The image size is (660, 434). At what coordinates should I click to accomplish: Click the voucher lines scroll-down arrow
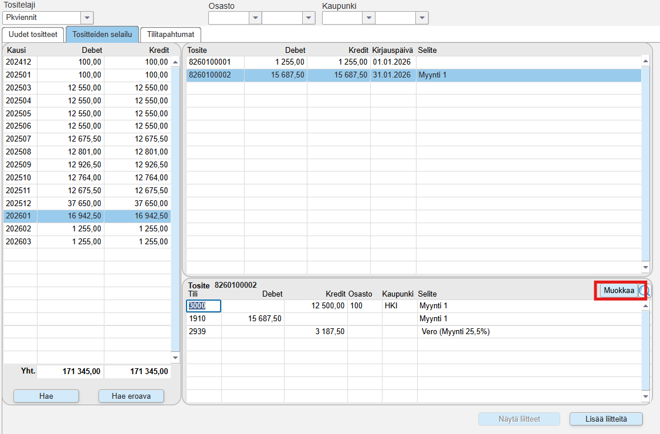(x=646, y=396)
